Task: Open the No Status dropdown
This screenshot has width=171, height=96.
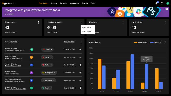Action: [49, 81]
